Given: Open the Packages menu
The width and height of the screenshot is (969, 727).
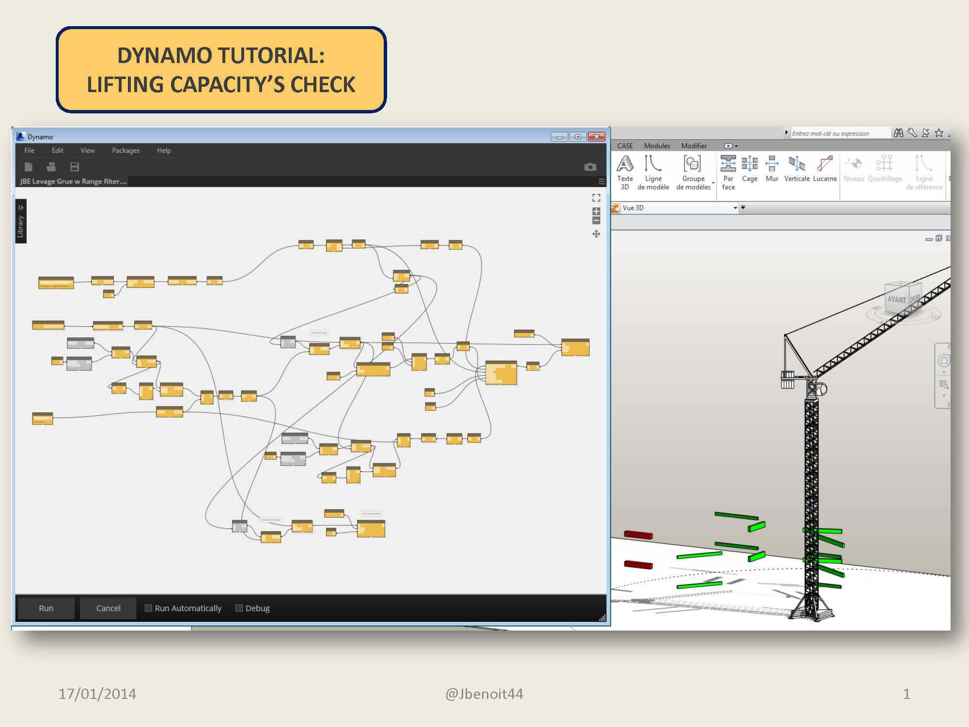Looking at the screenshot, I should [x=125, y=150].
